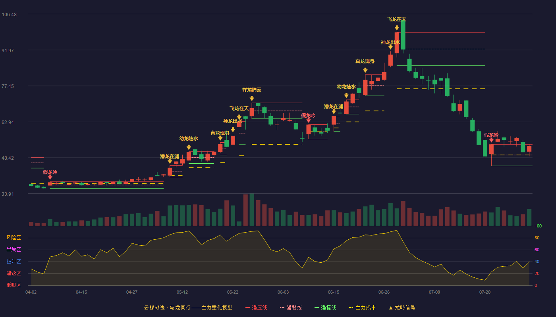Click the 祥龙腾云 signal arrow

pos(252,99)
